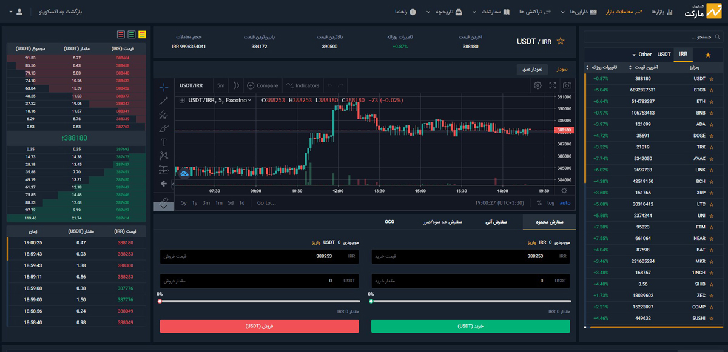Click red فروش (USDT) sell button
This screenshot has width=728, height=352.
[x=259, y=327]
